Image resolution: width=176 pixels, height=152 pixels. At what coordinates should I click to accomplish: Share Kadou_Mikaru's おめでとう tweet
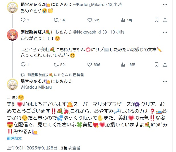pos(165,20)
